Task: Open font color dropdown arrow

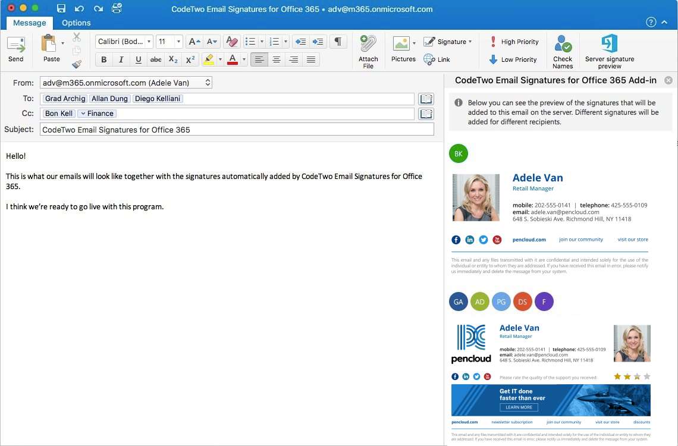Action: point(244,59)
